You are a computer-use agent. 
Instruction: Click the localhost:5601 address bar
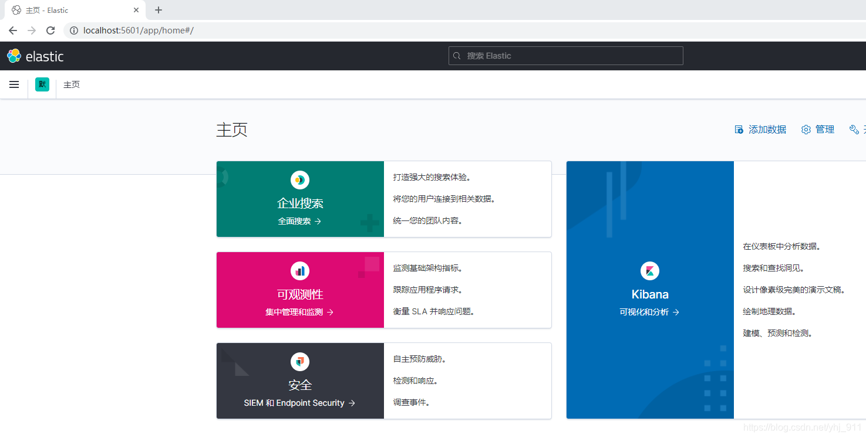pyautogui.click(x=464, y=30)
